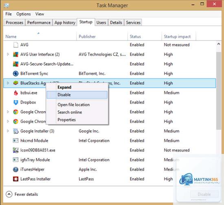Viewport: 224px width, 205px height.
Task: Select the Startup tab
Action: click(86, 22)
